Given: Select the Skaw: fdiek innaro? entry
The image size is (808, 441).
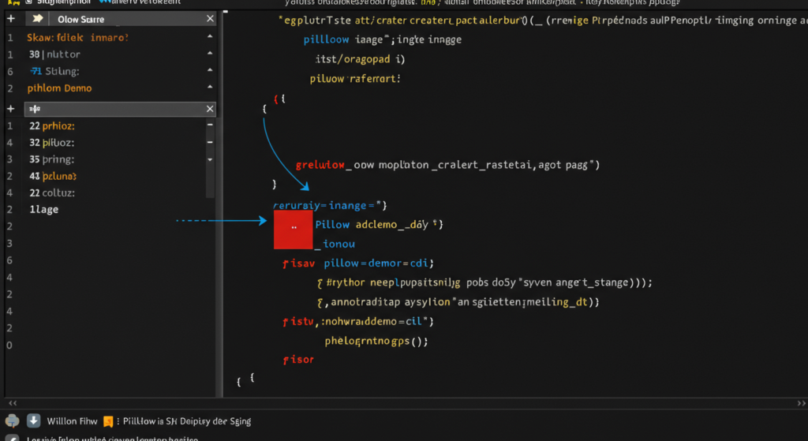Looking at the screenshot, I should (x=77, y=38).
